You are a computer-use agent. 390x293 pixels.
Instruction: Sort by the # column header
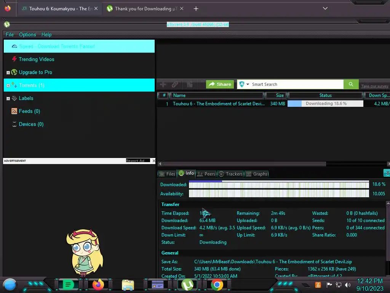click(x=164, y=95)
